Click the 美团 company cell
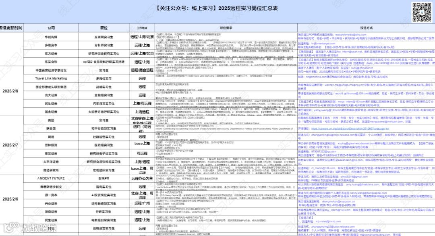Viewport: 435px width, 236px height. point(51,120)
